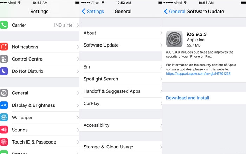Tap the Control Centre toggles icon
The width and height of the screenshot is (246, 154).
[x=4, y=59]
